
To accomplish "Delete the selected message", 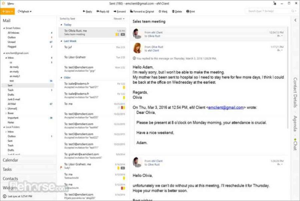I will point(177,12).
